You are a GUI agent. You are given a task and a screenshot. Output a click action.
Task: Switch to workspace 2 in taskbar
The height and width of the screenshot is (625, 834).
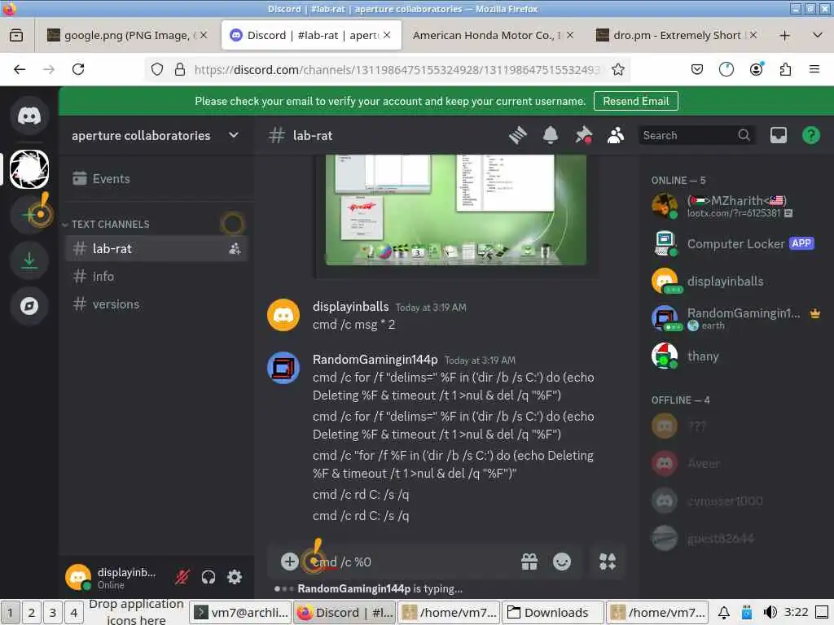[32, 612]
